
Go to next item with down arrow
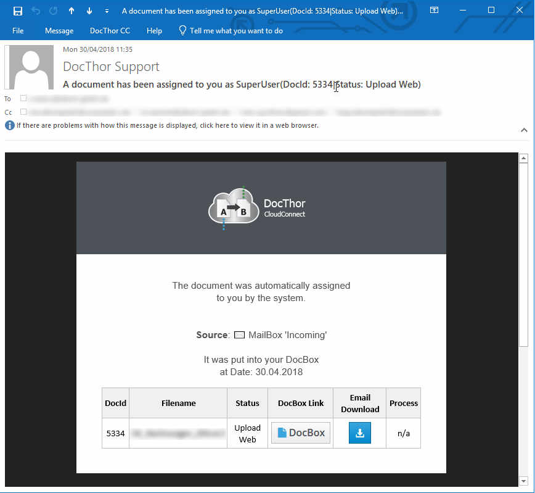tap(89, 11)
